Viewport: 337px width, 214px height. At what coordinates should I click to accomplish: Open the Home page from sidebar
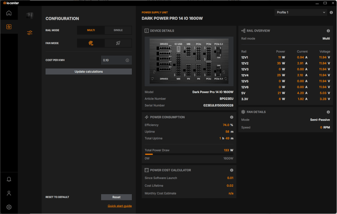coord(9,13)
